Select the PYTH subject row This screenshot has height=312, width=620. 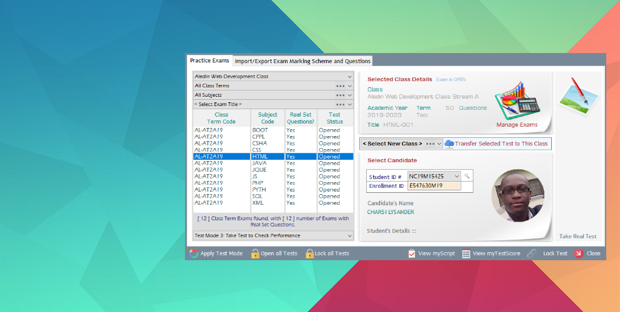point(273,190)
